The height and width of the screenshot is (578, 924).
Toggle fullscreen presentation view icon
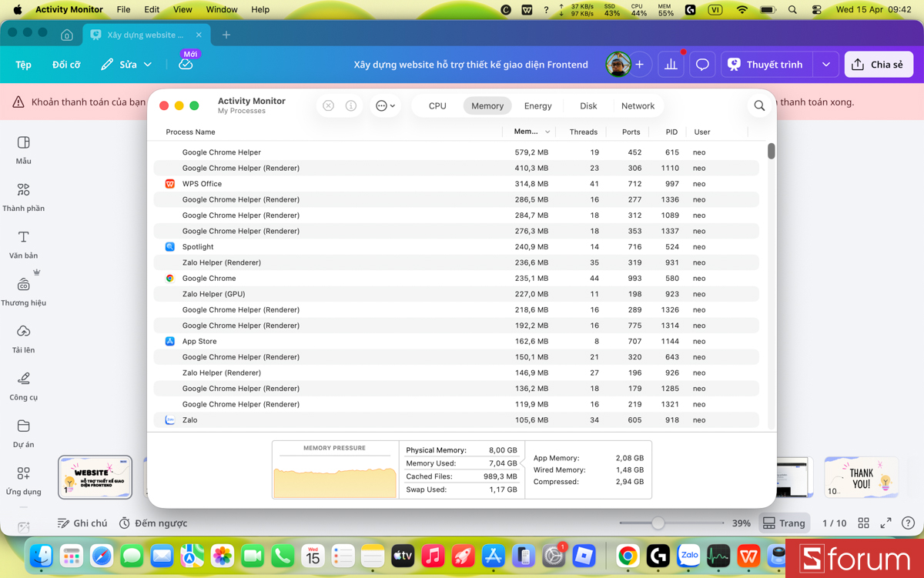click(886, 523)
